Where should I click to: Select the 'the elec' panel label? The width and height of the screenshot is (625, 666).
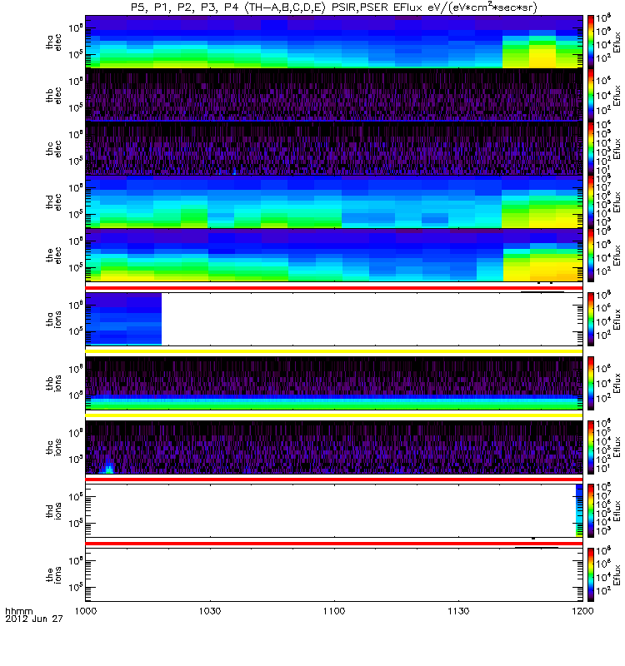tap(54, 256)
